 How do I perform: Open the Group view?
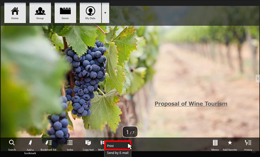40,13
